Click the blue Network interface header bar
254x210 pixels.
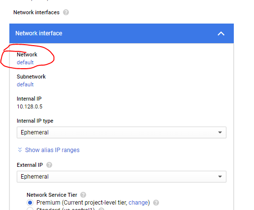tap(122, 33)
